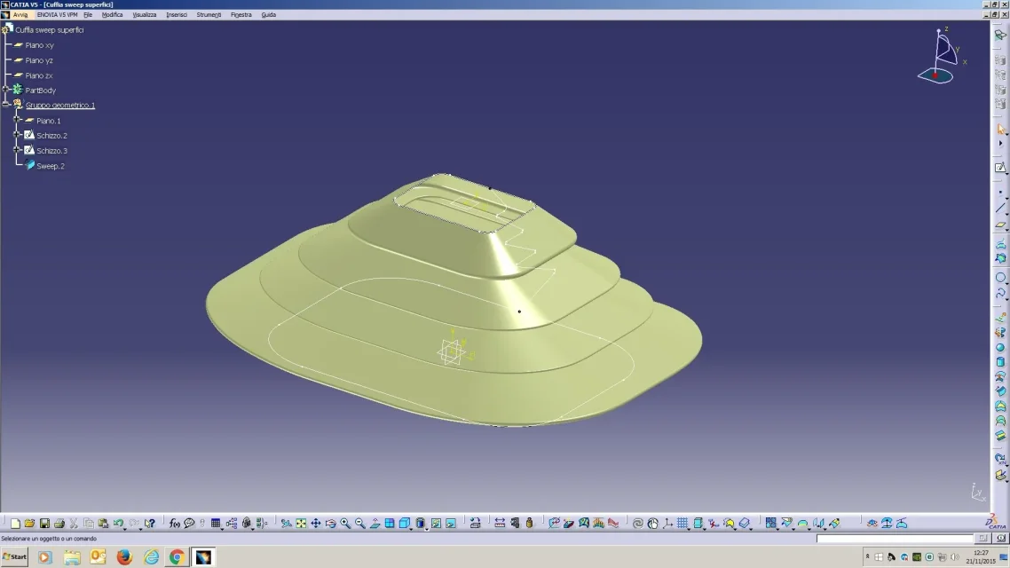Open the Design Table dropdown arrow
The width and height of the screenshot is (1010, 568).
point(222,527)
